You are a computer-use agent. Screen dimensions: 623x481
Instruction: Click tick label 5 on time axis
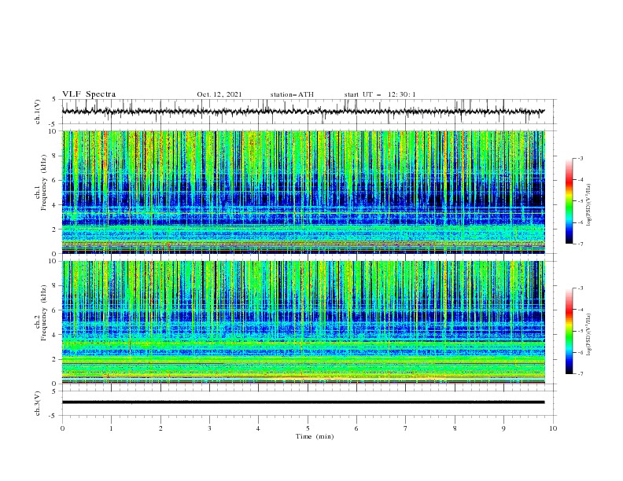pos(308,428)
